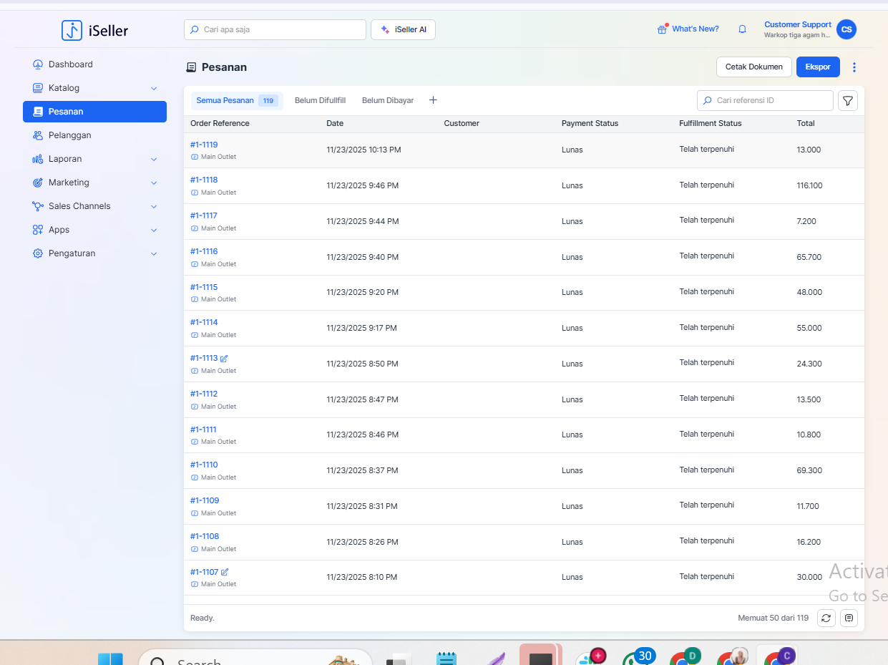
Task: Switch to Belum Difullfill tab
Action: [320, 100]
